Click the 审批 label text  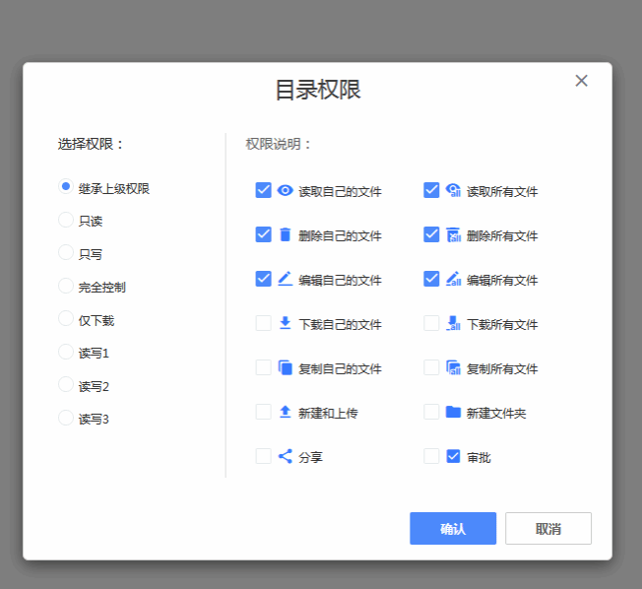coord(479,457)
